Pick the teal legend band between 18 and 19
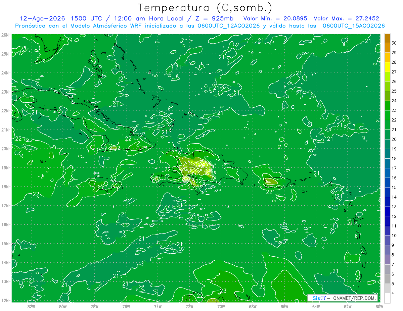This screenshot has height=311, width=403. tap(387, 154)
